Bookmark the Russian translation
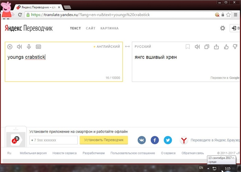The image size is (241, 172). click(188, 47)
